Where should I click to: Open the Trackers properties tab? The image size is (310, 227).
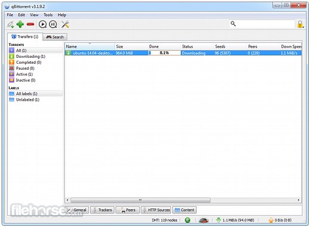coord(103,210)
